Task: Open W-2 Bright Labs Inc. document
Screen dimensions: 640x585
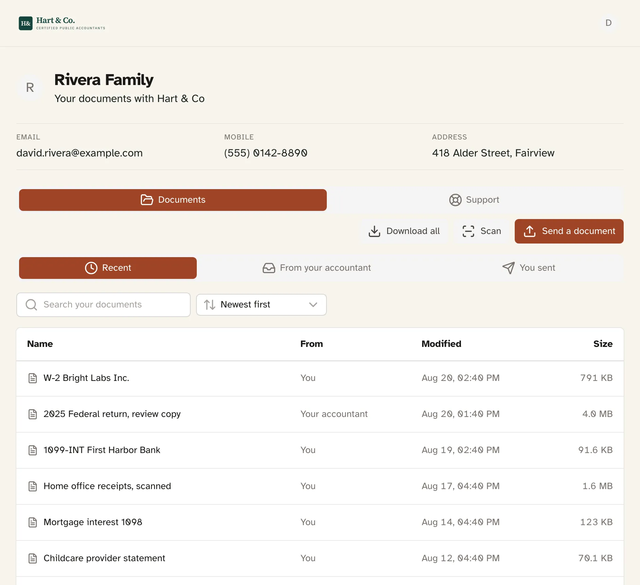Action: click(x=86, y=378)
